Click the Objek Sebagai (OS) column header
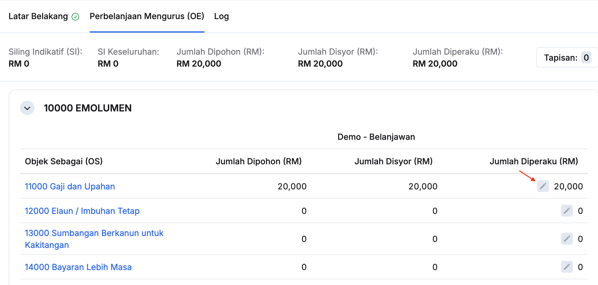Screen dimensions: 598x285 tap(64, 161)
